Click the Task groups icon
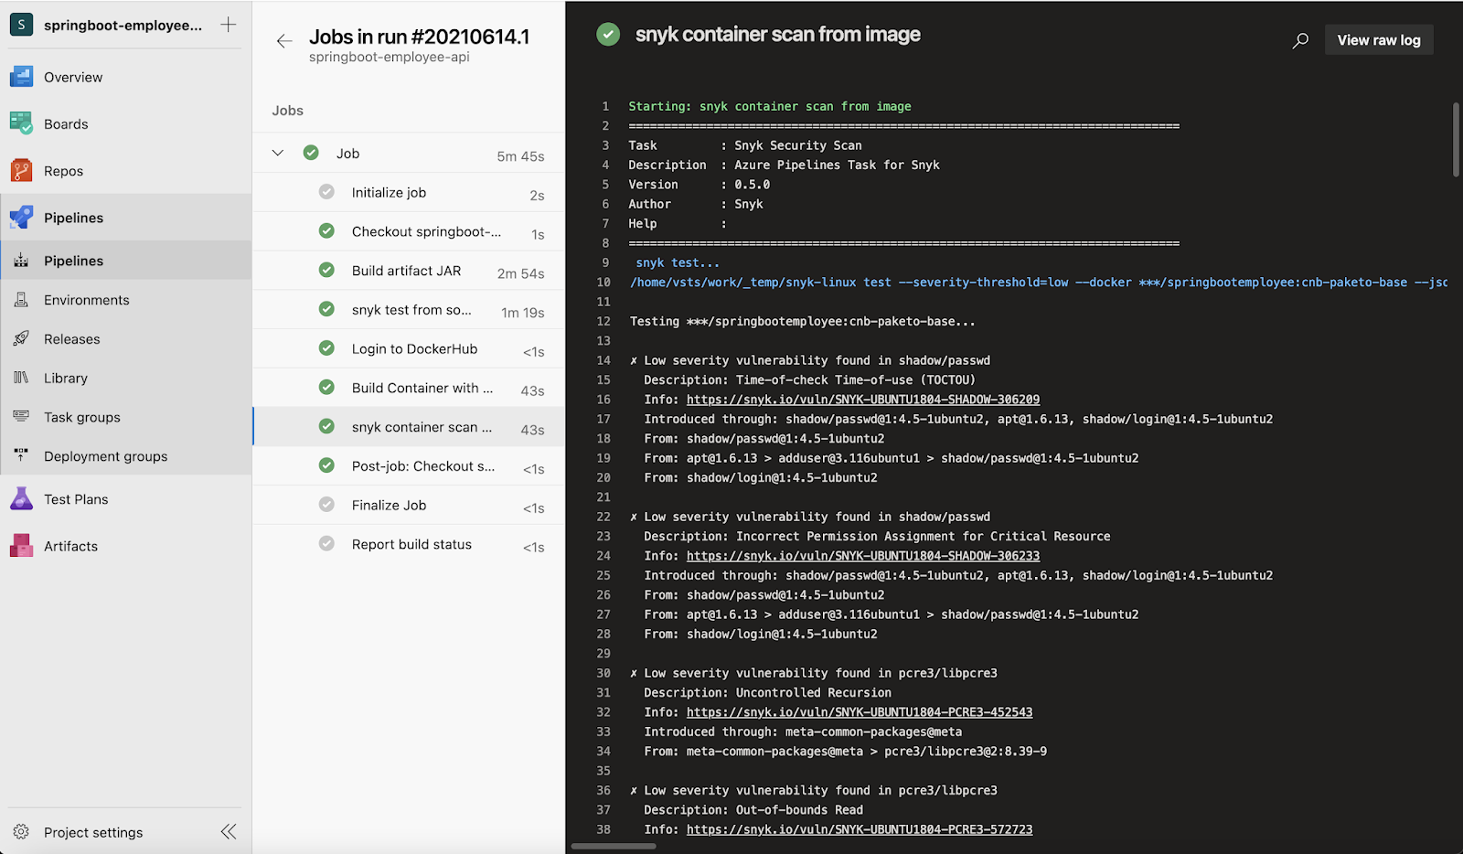 click(21, 417)
